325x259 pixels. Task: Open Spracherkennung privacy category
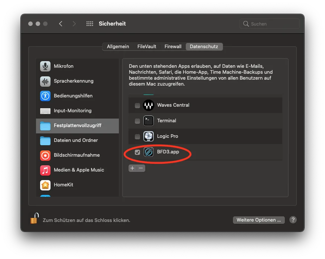(77, 81)
